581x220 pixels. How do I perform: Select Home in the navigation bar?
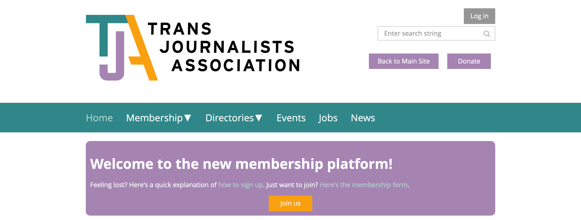coord(99,118)
